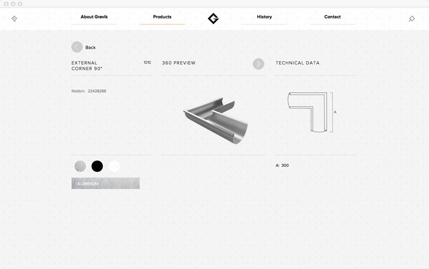This screenshot has width=429, height=269.
Task: Open the History page
Action: [264, 17]
